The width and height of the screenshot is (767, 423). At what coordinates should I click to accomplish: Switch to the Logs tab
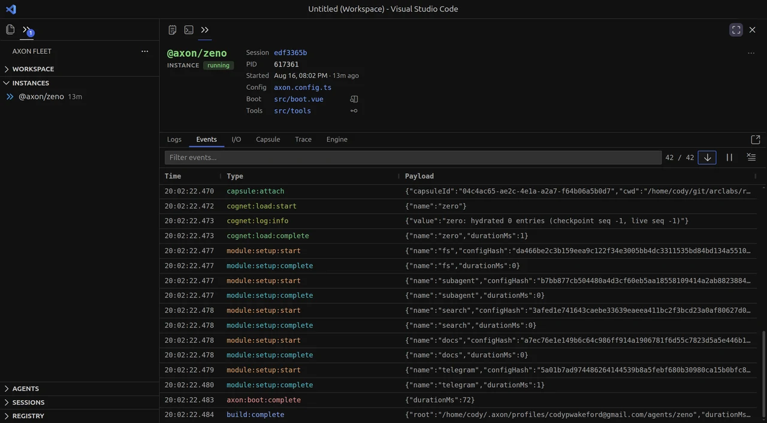[x=174, y=139]
